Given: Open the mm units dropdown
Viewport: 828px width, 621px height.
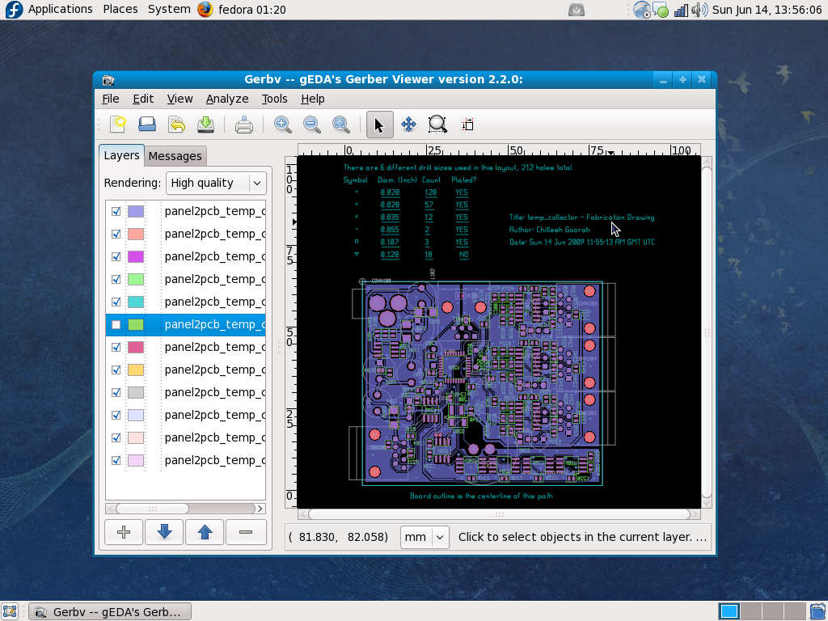Looking at the screenshot, I should point(425,537).
